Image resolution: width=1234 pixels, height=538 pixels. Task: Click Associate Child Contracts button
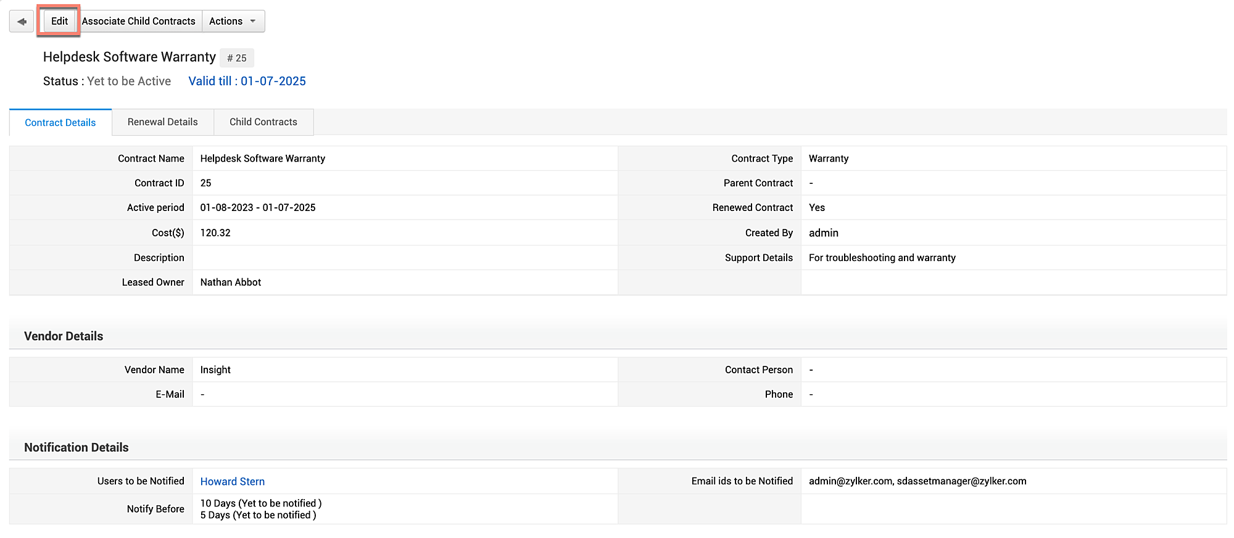139,21
